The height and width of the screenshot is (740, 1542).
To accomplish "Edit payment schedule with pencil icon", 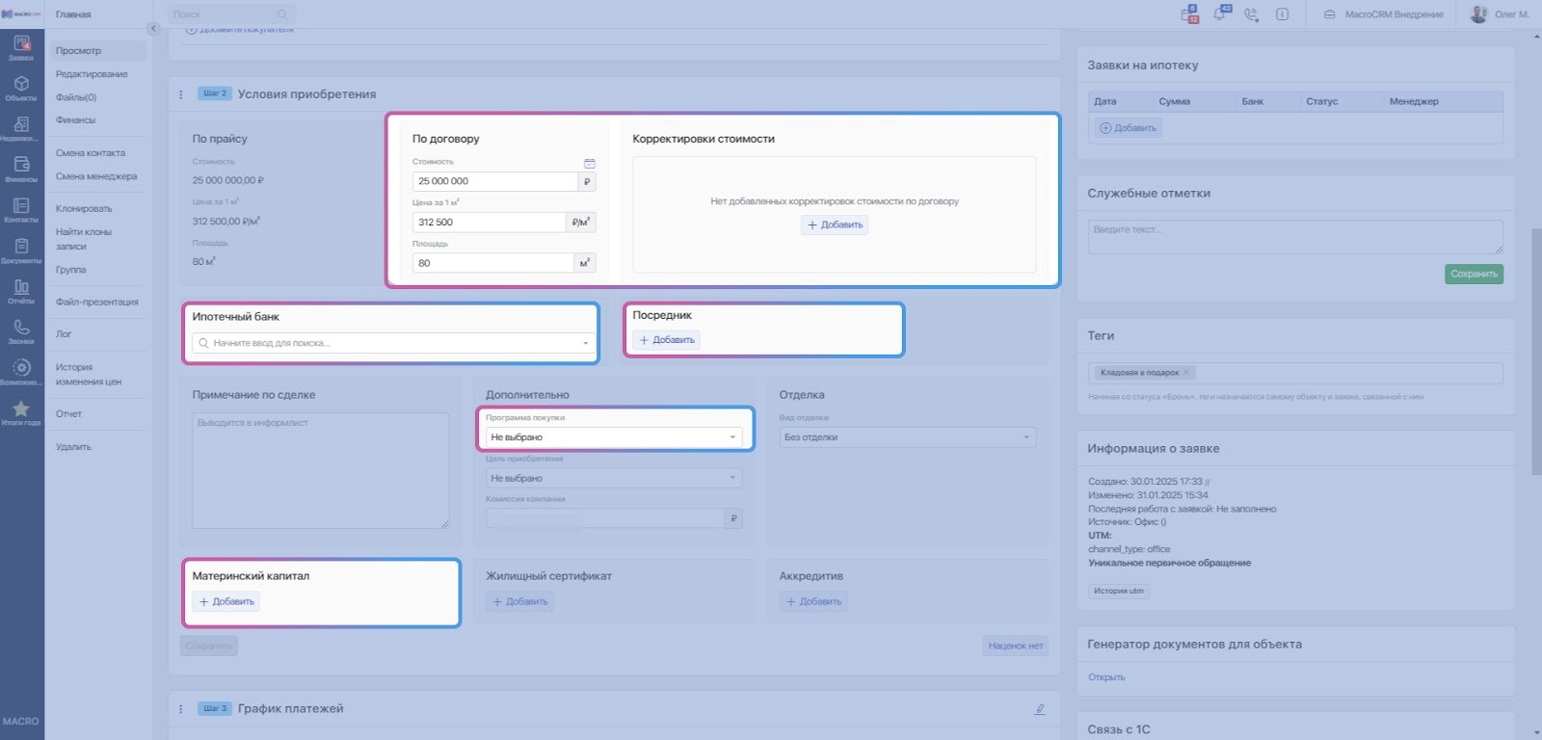I will point(1039,709).
